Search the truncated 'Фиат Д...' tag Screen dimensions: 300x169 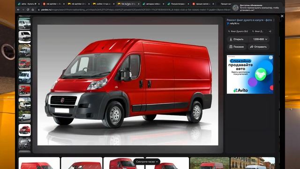pyautogui.click(x=258, y=31)
